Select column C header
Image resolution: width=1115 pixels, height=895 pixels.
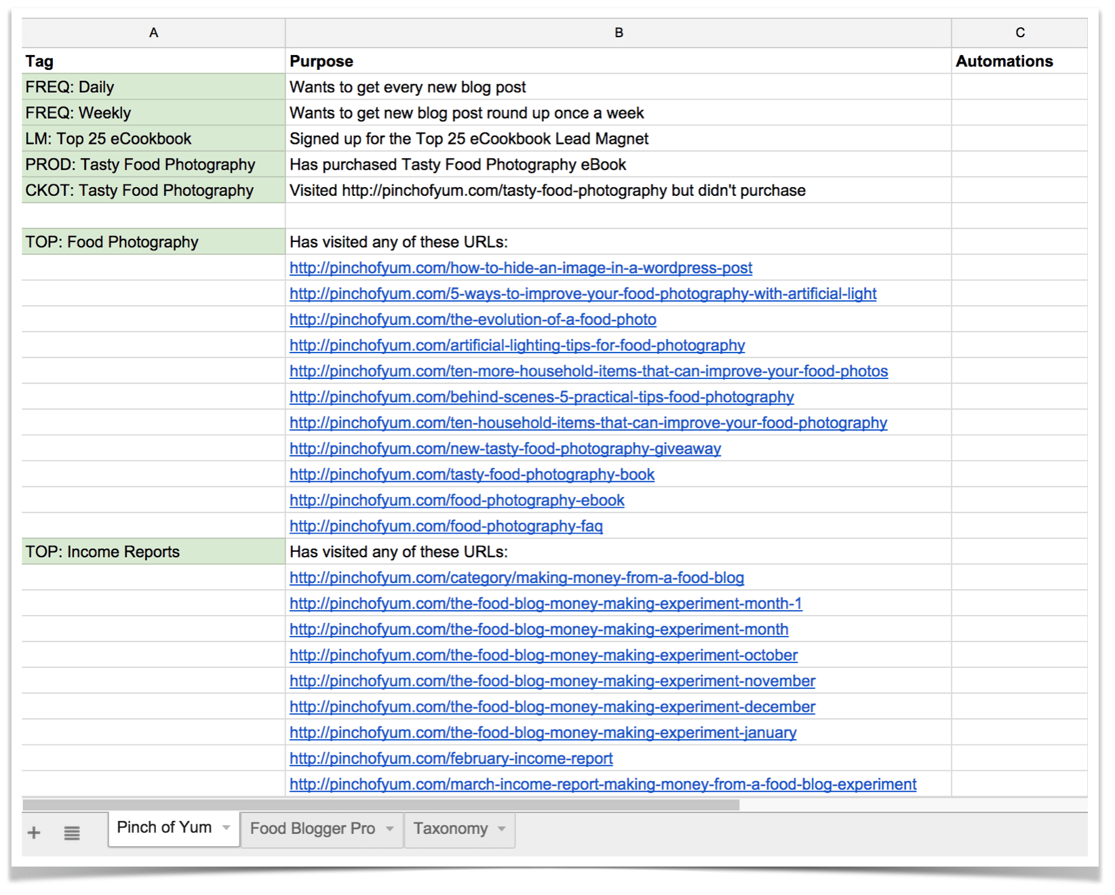[x=1019, y=33]
